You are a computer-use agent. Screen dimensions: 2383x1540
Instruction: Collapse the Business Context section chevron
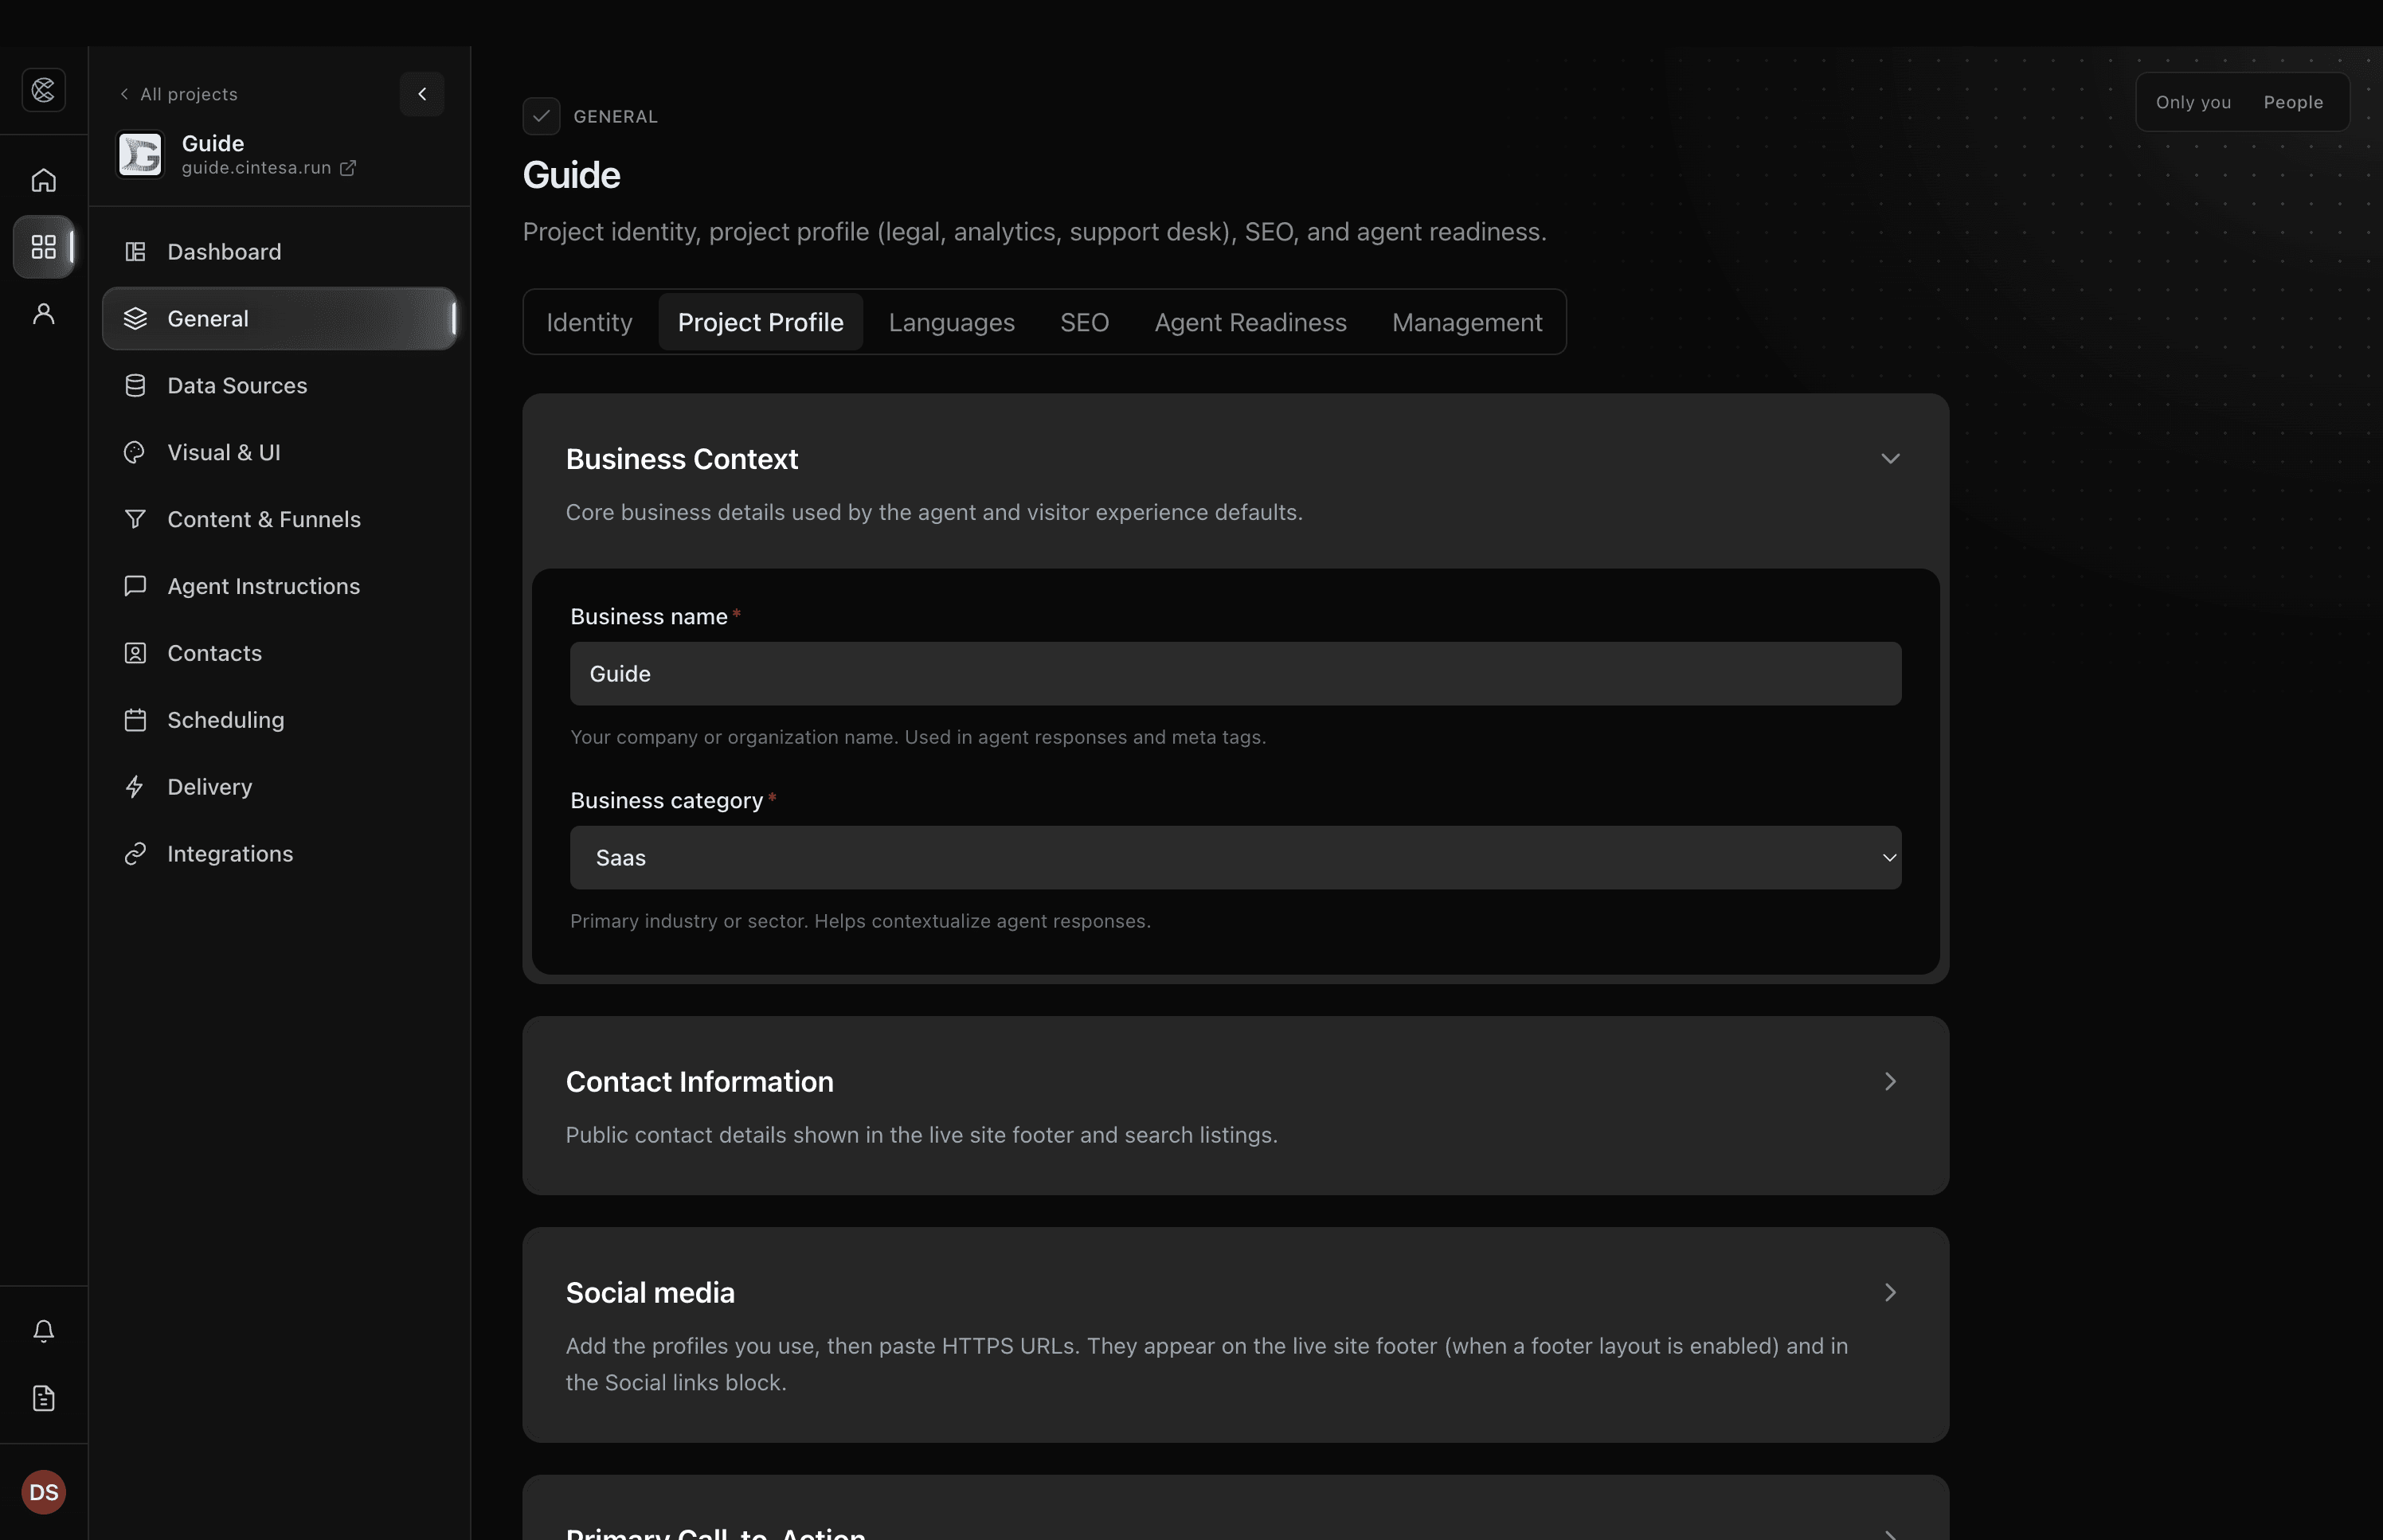(1889, 459)
